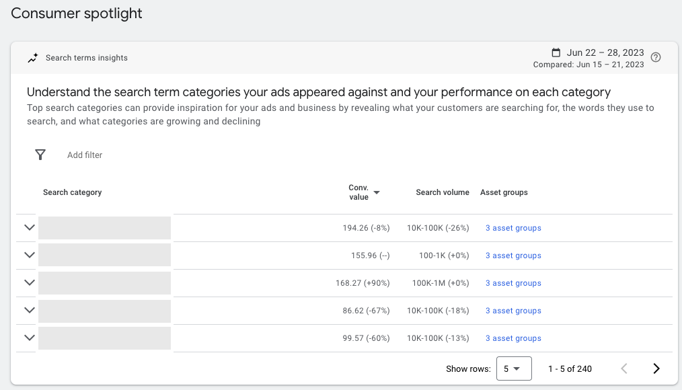Click the Search terms insights sparkle icon
This screenshot has width=682, height=390.
33,58
